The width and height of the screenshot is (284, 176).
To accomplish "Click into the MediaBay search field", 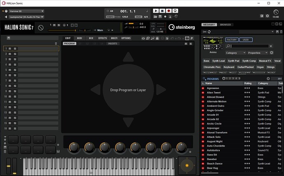I will pyautogui.click(x=249, y=46).
